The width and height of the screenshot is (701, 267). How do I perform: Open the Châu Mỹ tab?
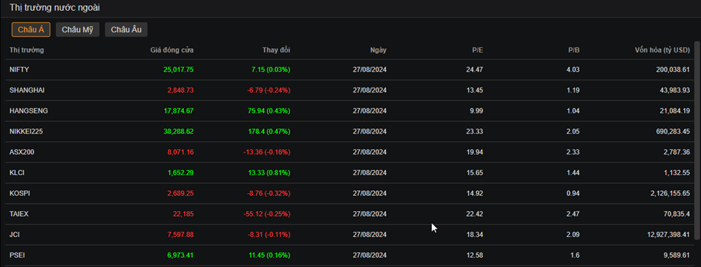[x=78, y=30]
